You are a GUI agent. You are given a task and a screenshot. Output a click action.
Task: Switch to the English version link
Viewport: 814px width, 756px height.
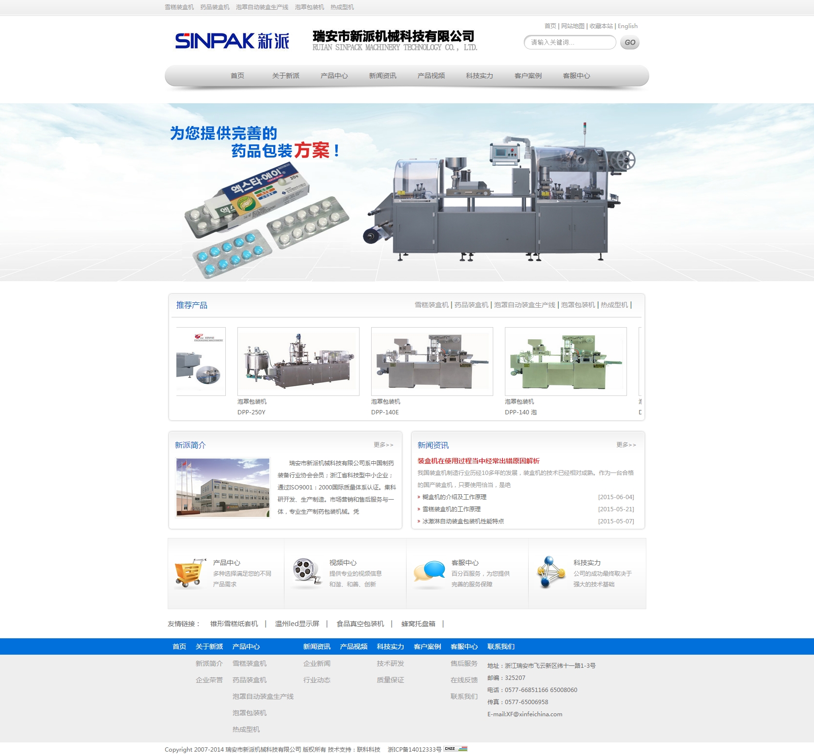(x=627, y=26)
